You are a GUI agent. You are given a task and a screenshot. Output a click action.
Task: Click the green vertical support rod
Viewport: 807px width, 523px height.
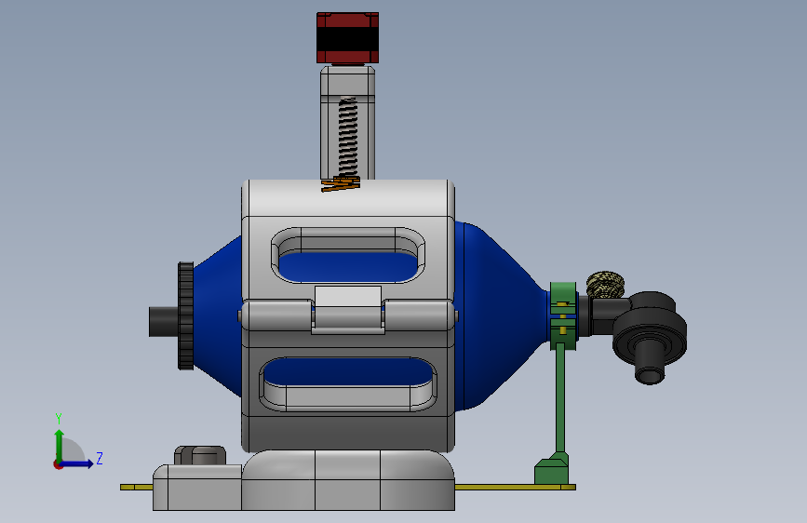tap(560, 398)
